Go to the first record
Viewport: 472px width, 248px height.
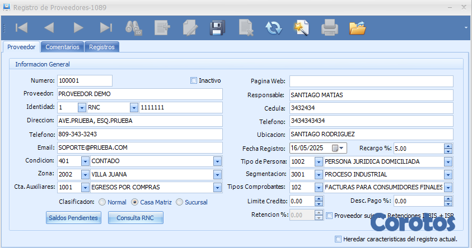(22, 27)
